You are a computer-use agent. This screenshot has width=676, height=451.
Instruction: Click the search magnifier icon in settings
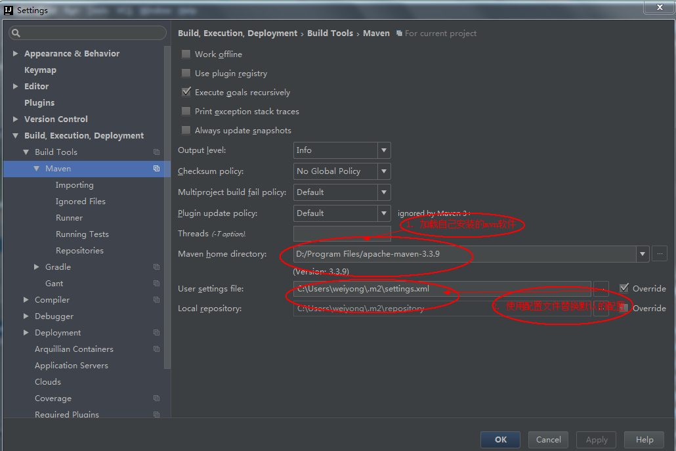click(x=16, y=33)
